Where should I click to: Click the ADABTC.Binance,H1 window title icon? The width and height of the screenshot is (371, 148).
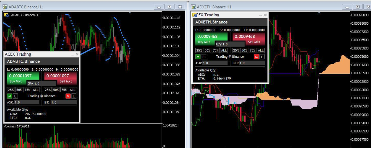tap(5, 7)
